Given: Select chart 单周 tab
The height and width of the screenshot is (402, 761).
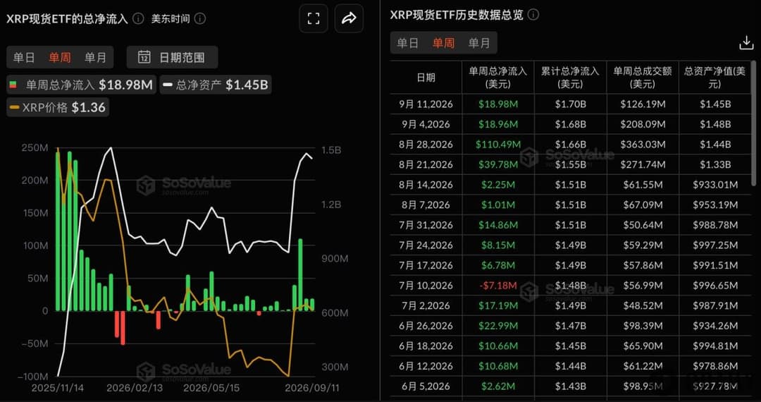Looking at the screenshot, I should tap(60, 57).
